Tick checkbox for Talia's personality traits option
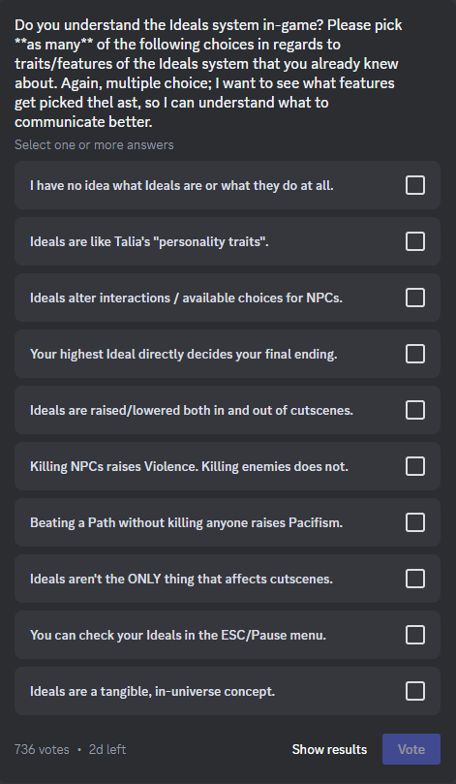 [415, 241]
